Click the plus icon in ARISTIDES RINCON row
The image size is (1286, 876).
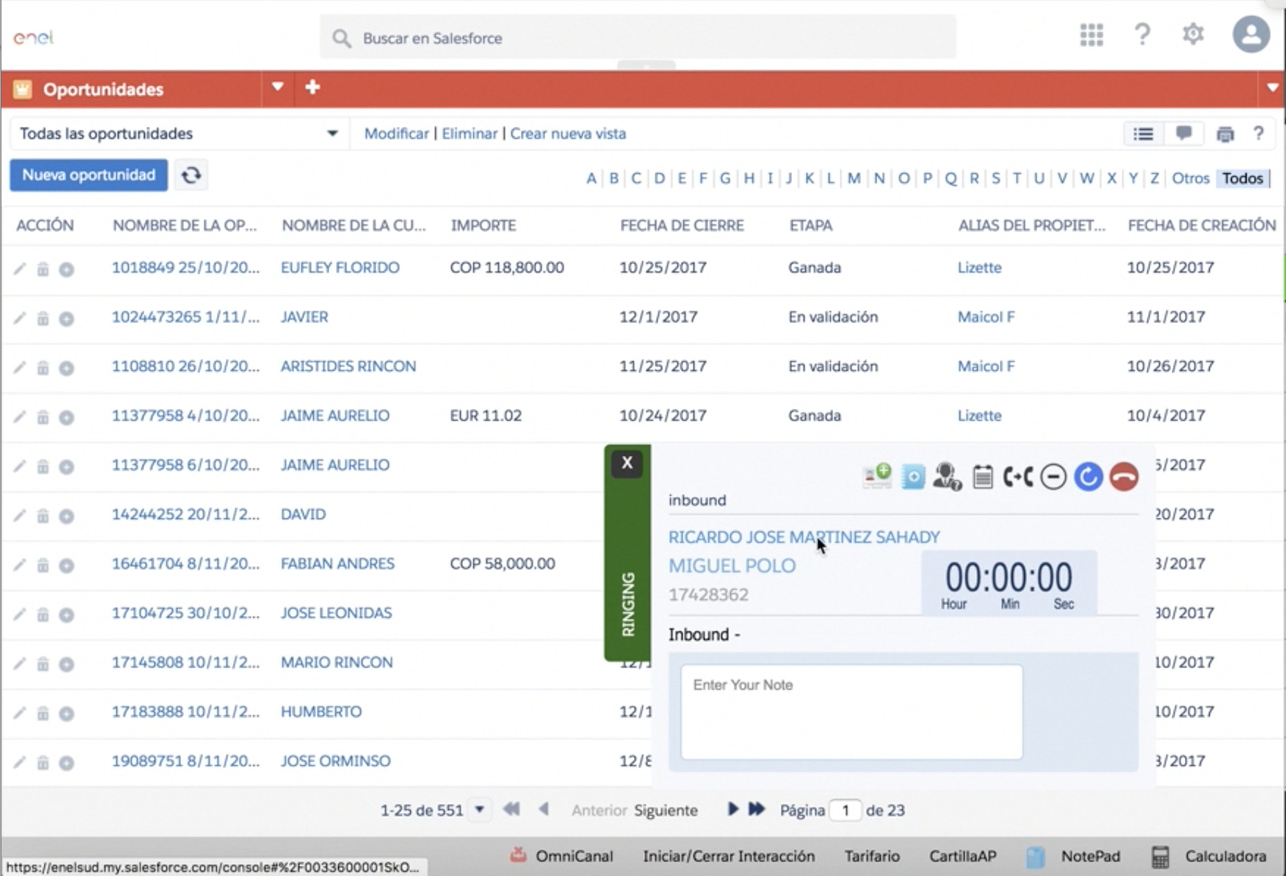coord(67,368)
